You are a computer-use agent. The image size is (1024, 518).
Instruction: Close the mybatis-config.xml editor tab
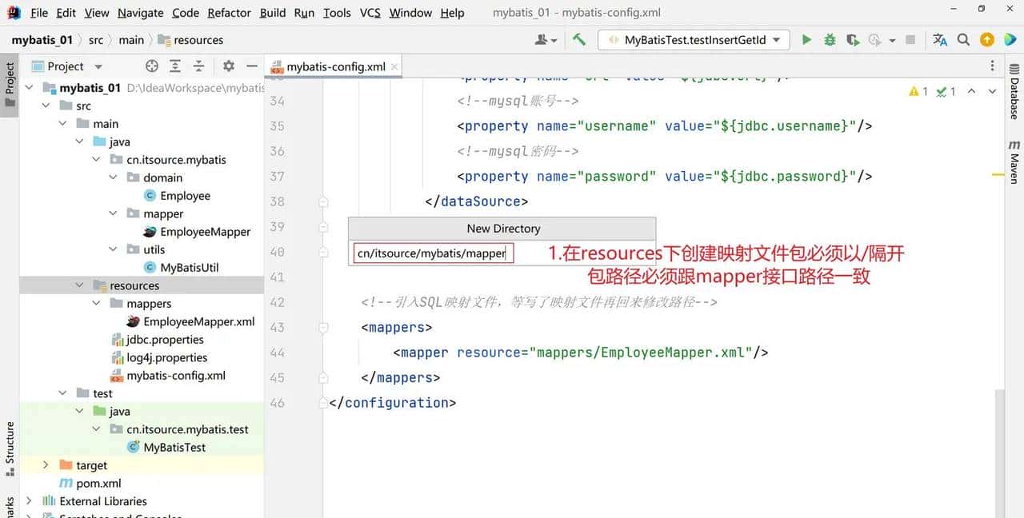coord(393,66)
